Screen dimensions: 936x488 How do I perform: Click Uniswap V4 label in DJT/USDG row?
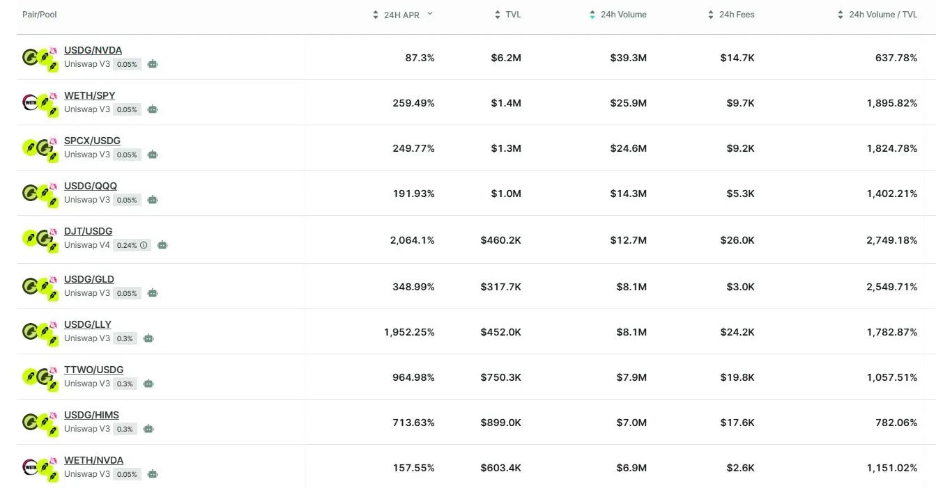click(87, 245)
